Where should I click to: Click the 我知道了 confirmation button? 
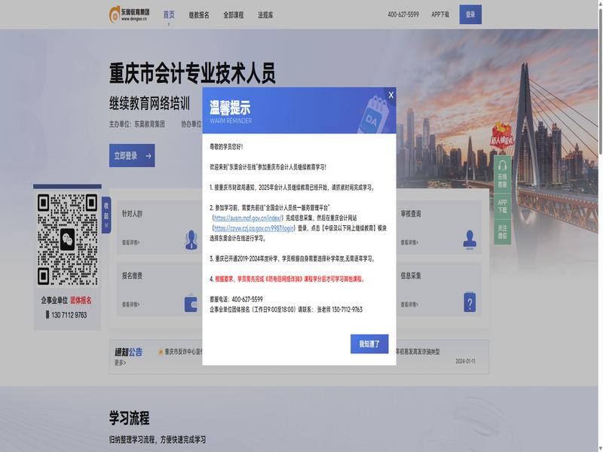point(369,344)
